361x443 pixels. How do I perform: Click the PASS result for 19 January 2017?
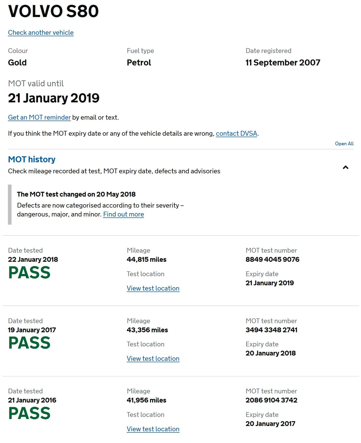pyautogui.click(x=29, y=343)
